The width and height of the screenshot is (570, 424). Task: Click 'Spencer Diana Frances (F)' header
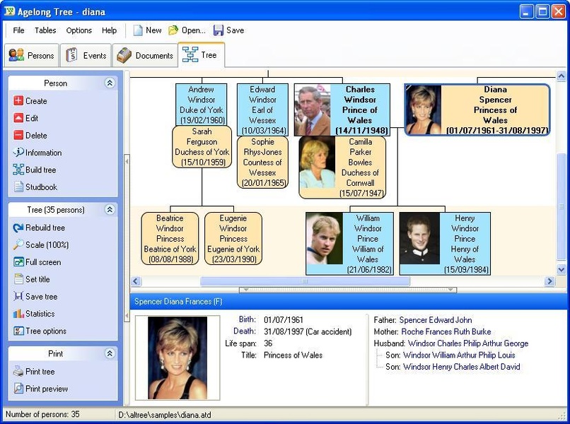(x=178, y=302)
